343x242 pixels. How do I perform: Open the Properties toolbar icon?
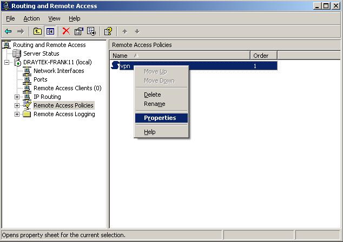click(79, 31)
